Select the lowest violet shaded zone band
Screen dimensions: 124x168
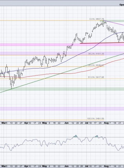coord(62,109)
